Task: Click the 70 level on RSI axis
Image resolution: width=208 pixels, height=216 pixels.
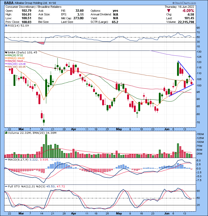Action: click(198, 33)
